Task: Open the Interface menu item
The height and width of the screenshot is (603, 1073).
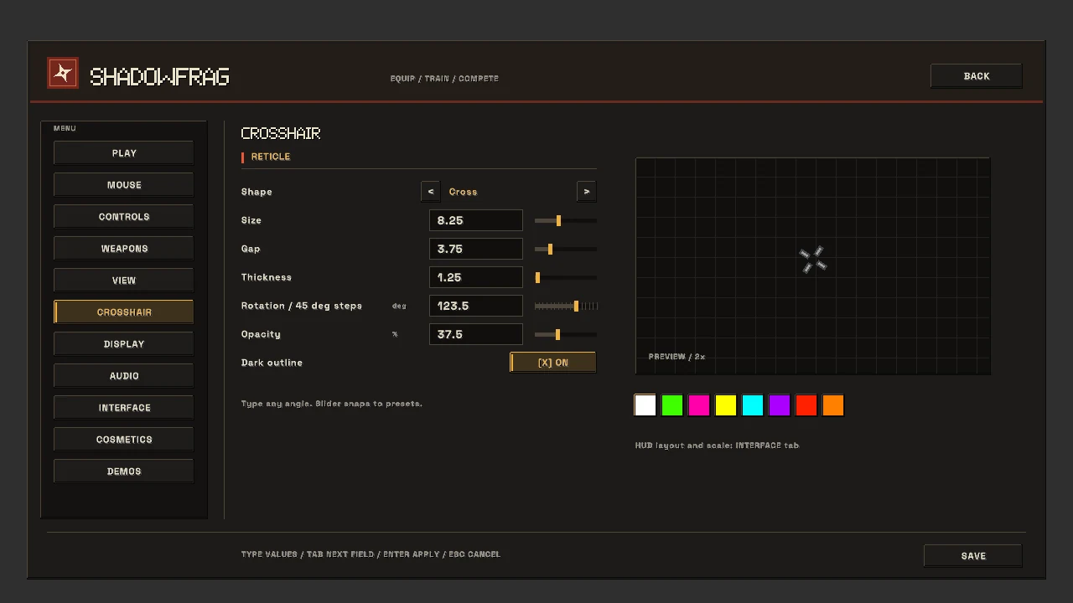Action: [x=124, y=408]
